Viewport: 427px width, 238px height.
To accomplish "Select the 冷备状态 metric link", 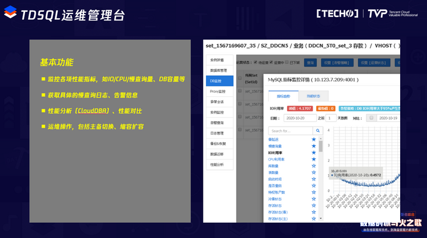I will (x=275, y=199).
